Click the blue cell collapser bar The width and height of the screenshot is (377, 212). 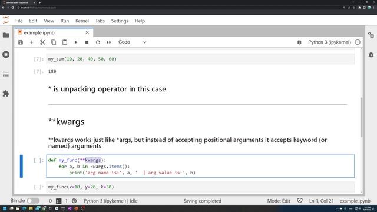21,166
